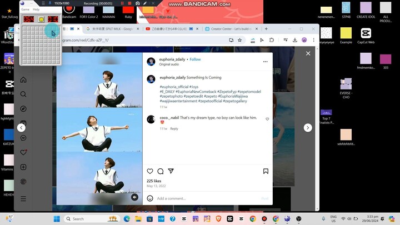Pause the Bandicam recording
The height and width of the screenshot is (225, 400).
pos(122,3)
